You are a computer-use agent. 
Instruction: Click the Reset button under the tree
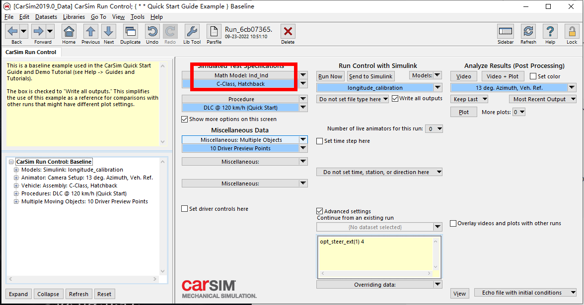tap(104, 294)
